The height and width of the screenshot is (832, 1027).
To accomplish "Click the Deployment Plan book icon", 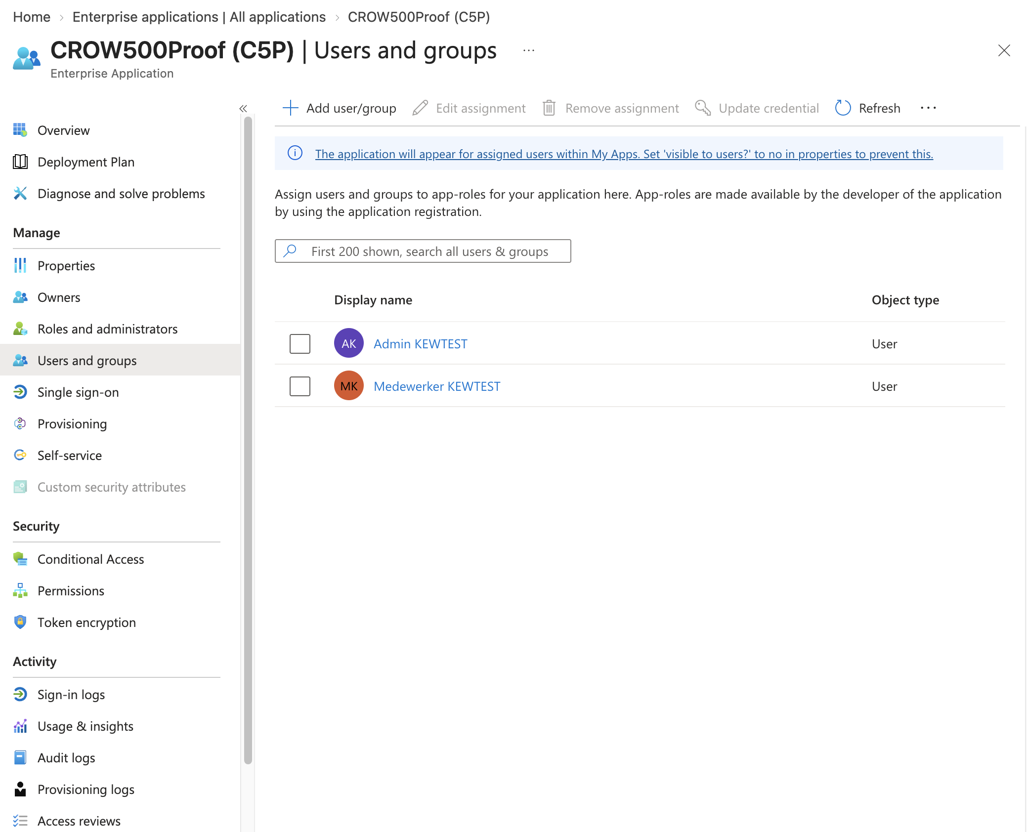I will tap(20, 162).
